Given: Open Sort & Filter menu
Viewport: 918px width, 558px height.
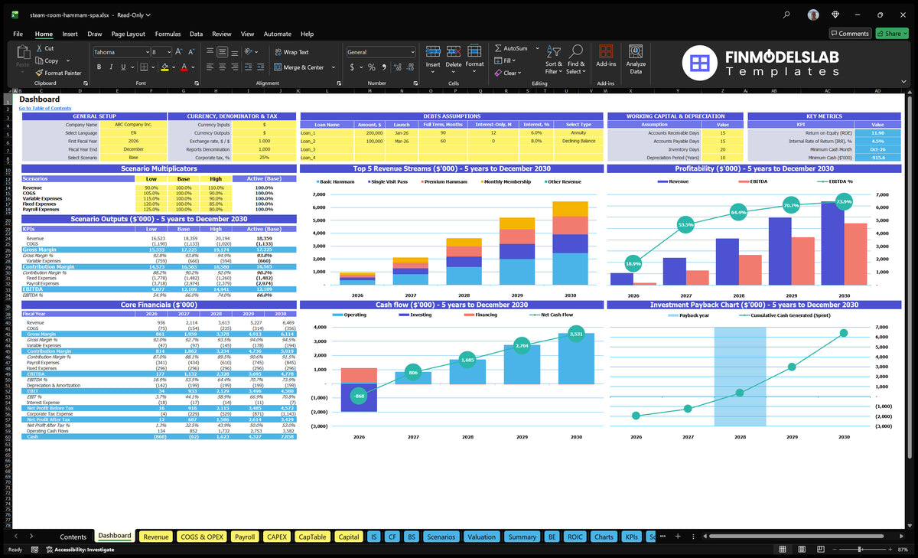Looking at the screenshot, I should 554,58.
